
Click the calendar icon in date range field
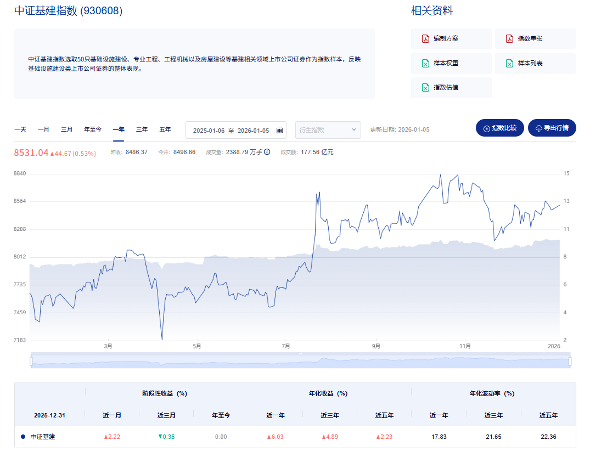[279, 130]
